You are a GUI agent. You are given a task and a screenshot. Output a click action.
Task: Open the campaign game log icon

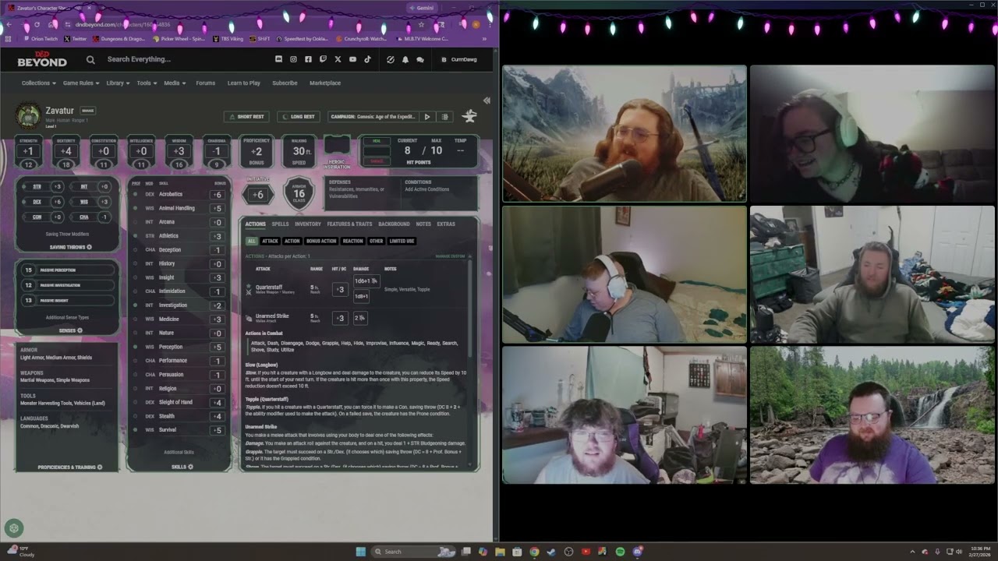click(445, 117)
